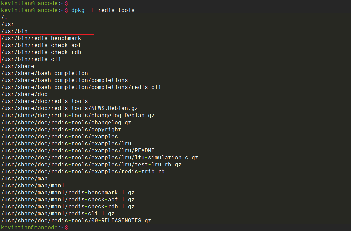
Task: Click the redis-check-aof.1.gz man page line
Action: [68, 200]
